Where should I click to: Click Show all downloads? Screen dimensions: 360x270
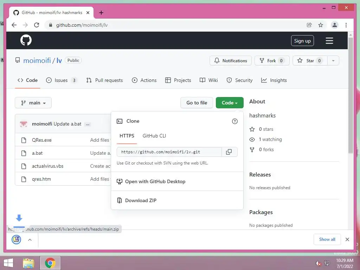[327, 239]
